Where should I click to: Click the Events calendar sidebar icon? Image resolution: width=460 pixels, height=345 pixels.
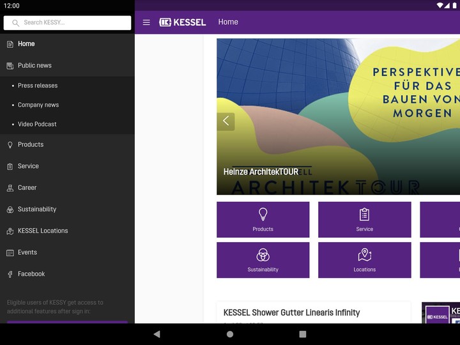[10, 252]
